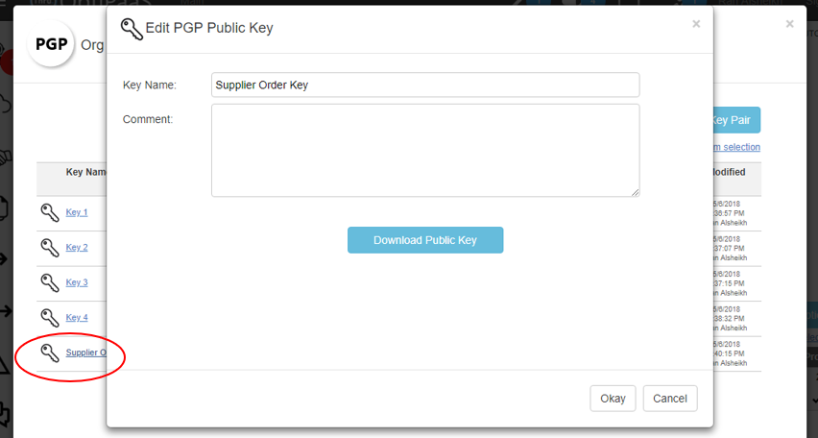Click the key icon beside Key 1
Image resolution: width=818 pixels, height=438 pixels.
[x=50, y=212]
